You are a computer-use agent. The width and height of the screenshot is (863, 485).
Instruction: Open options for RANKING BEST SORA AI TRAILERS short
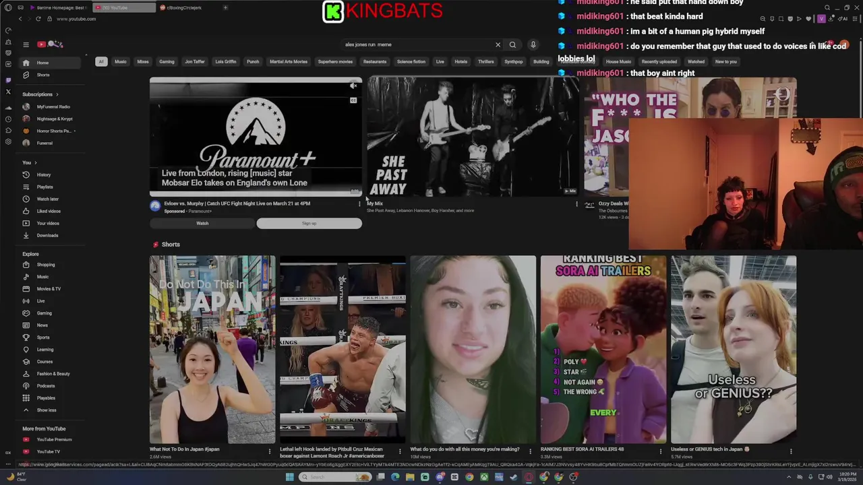point(661,451)
